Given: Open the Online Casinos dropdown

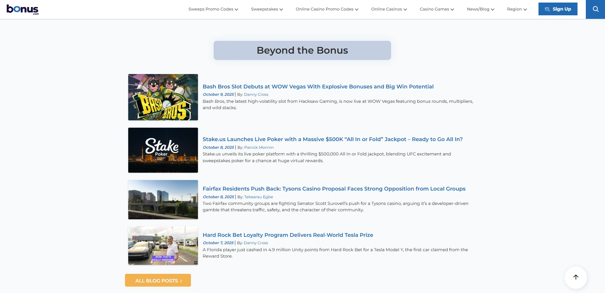Looking at the screenshot, I should click(x=389, y=9).
